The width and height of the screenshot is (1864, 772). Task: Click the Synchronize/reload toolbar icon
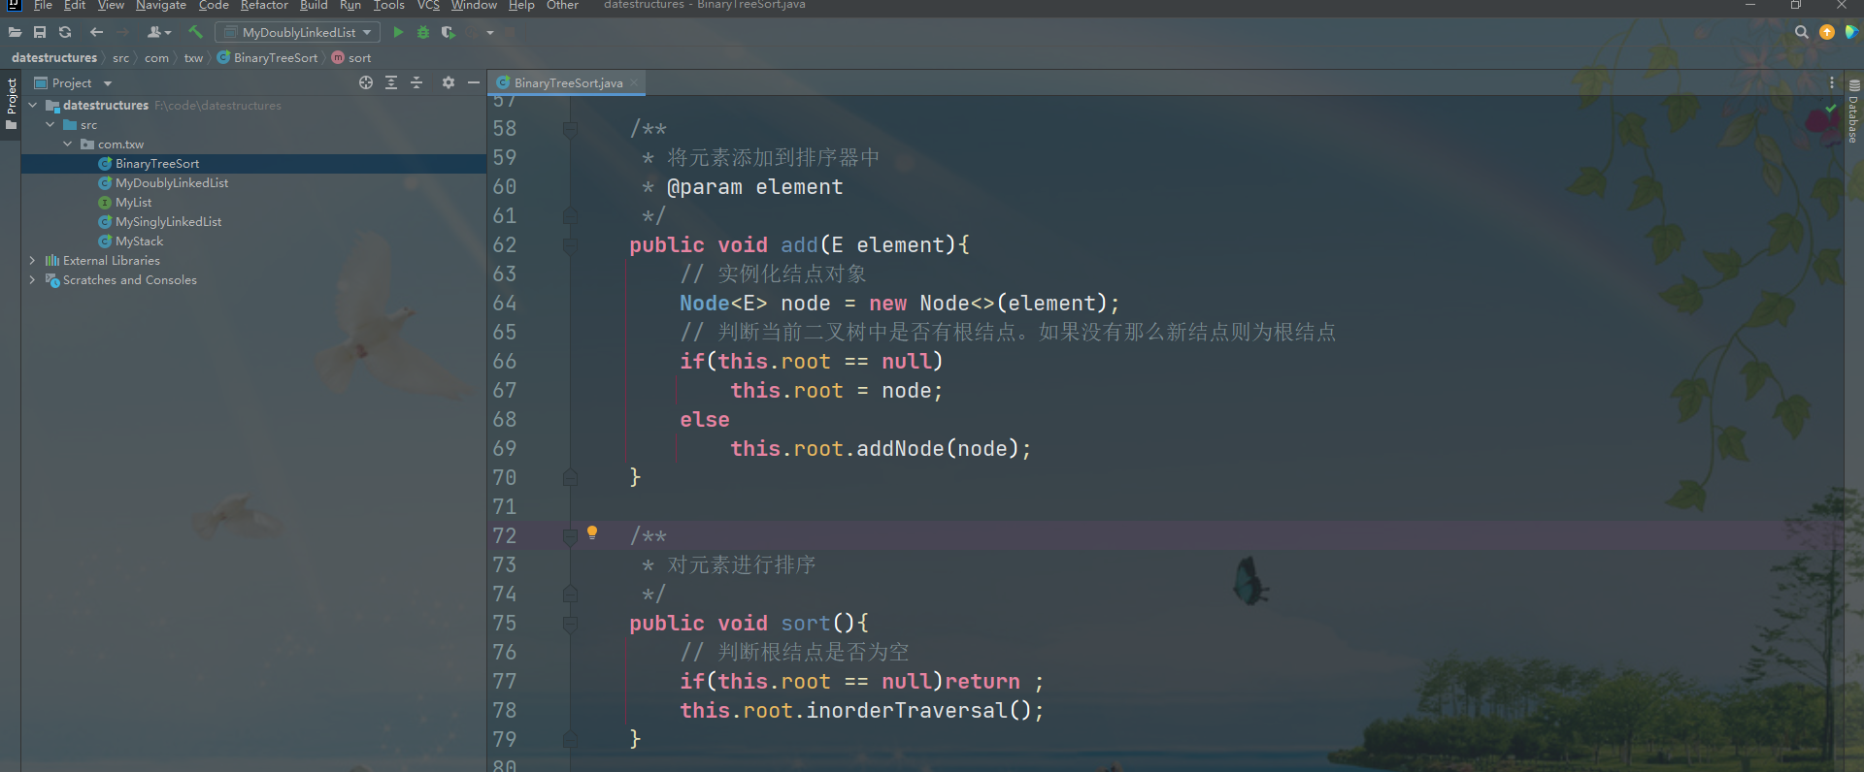click(x=65, y=32)
